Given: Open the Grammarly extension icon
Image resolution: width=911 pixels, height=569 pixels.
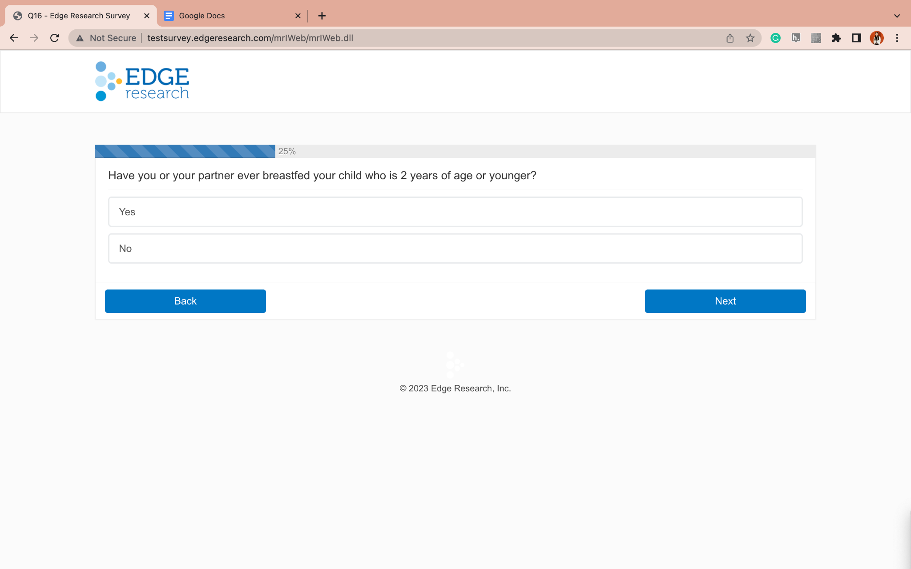Looking at the screenshot, I should click(775, 38).
